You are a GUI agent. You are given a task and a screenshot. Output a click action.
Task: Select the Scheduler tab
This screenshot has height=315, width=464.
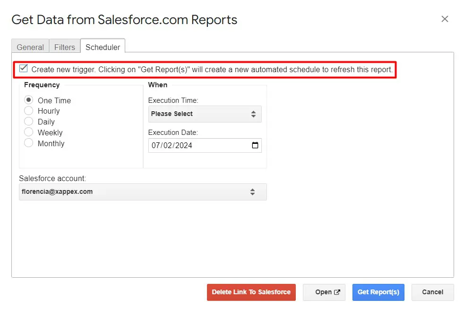point(103,47)
